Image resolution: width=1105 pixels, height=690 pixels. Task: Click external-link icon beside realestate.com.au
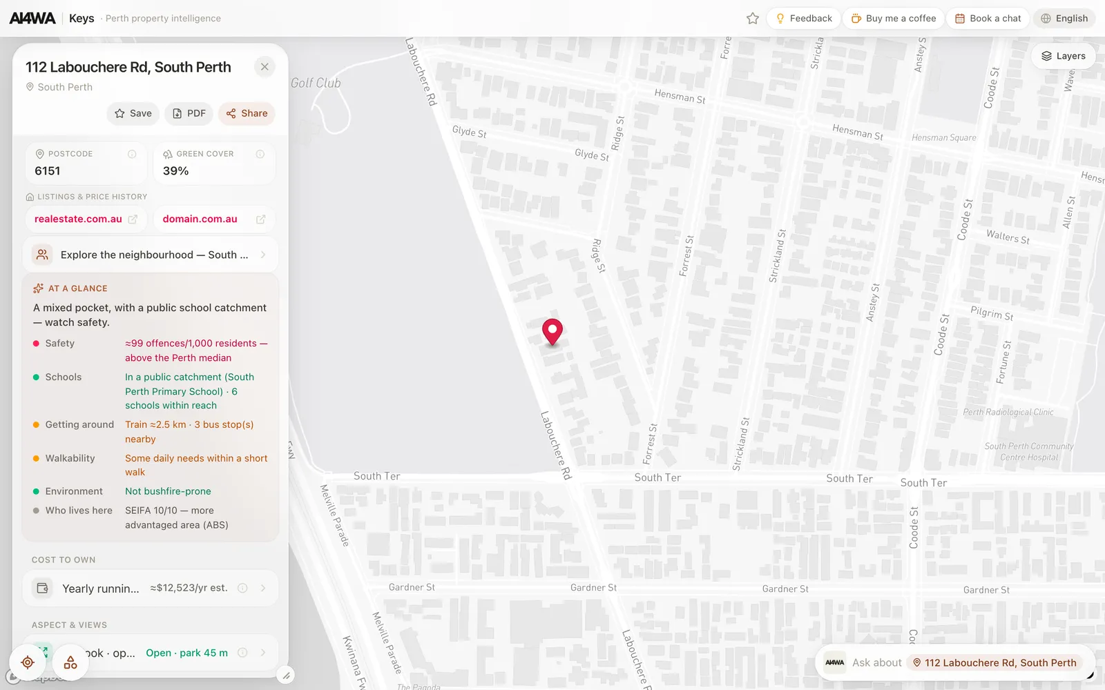[x=133, y=219]
